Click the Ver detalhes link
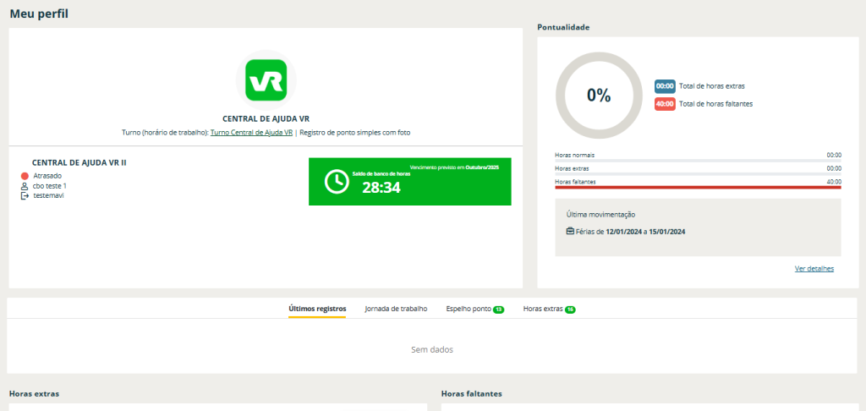 click(x=814, y=268)
